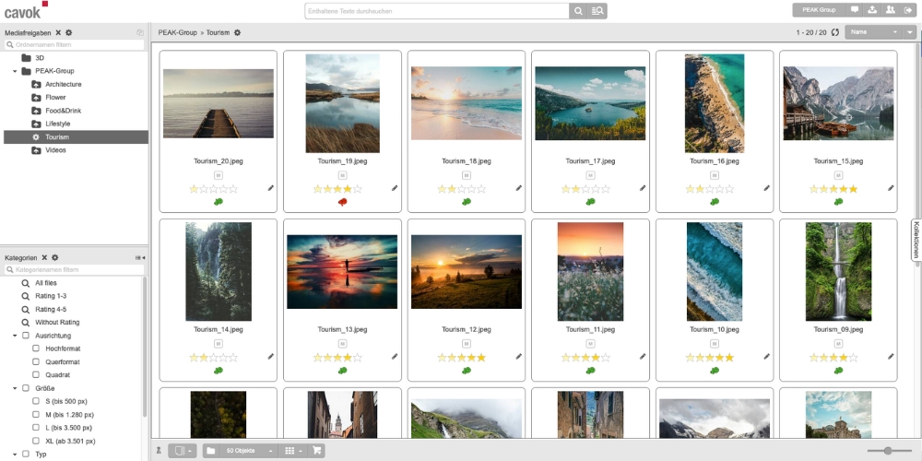Click the logout arrow icon
This screenshot has height=461, width=922.
click(x=908, y=10)
